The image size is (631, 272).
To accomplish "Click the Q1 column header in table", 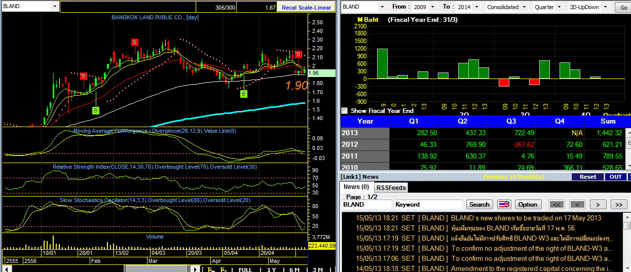I will 414,121.
